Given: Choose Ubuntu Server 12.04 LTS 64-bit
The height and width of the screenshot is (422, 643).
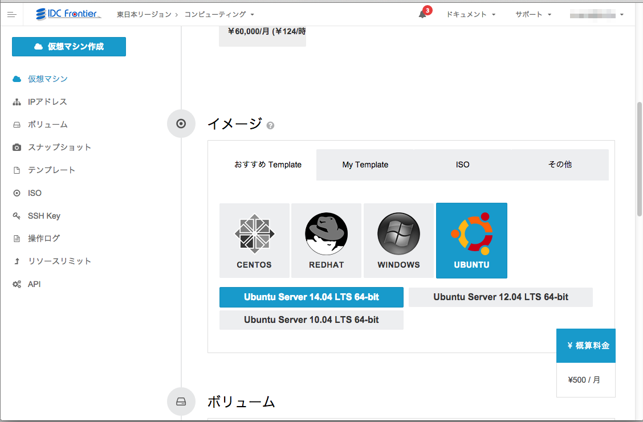Looking at the screenshot, I should click(500, 297).
